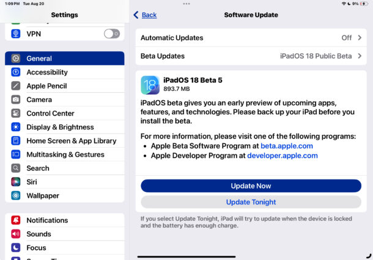The image size is (373, 260).
Task: Toggle the VPN switch
Action: (x=111, y=34)
